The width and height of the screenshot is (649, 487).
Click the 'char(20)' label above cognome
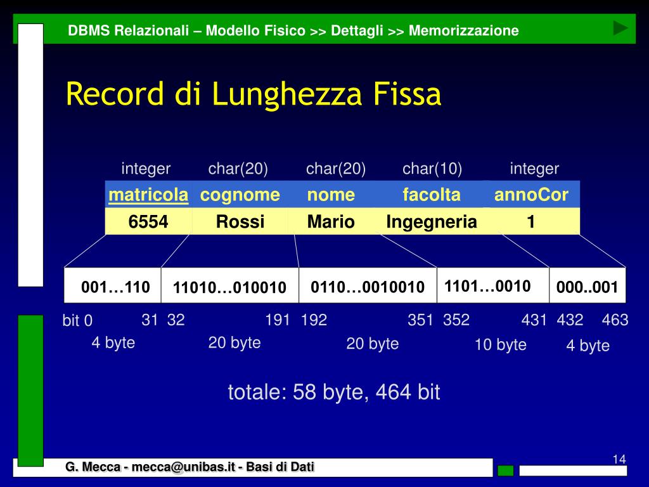(238, 169)
